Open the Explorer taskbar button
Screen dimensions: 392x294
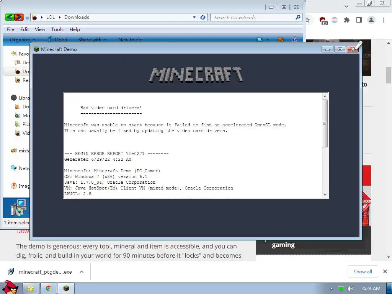[31, 289]
